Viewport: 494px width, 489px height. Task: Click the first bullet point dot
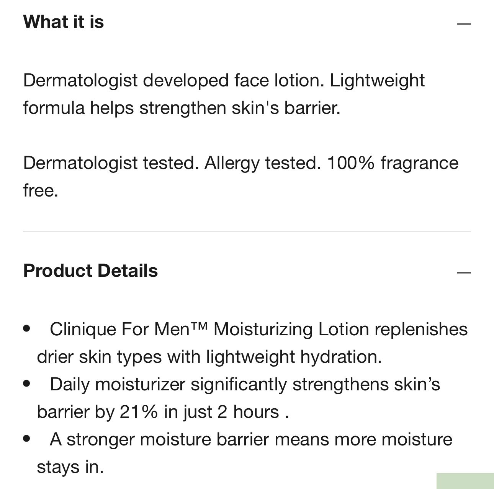[26, 328]
